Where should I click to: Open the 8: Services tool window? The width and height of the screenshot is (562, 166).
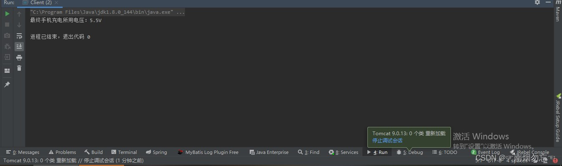[343, 152]
